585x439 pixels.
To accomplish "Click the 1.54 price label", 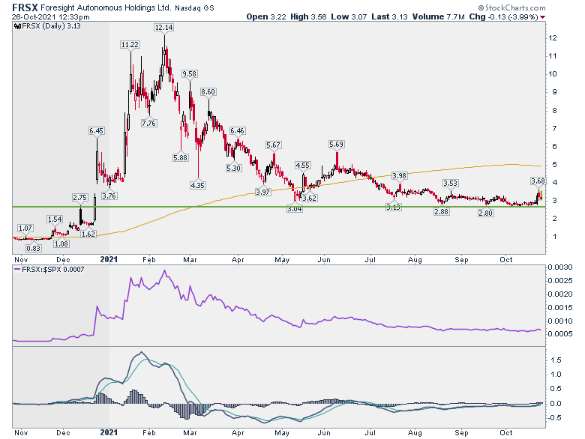I will (55, 219).
